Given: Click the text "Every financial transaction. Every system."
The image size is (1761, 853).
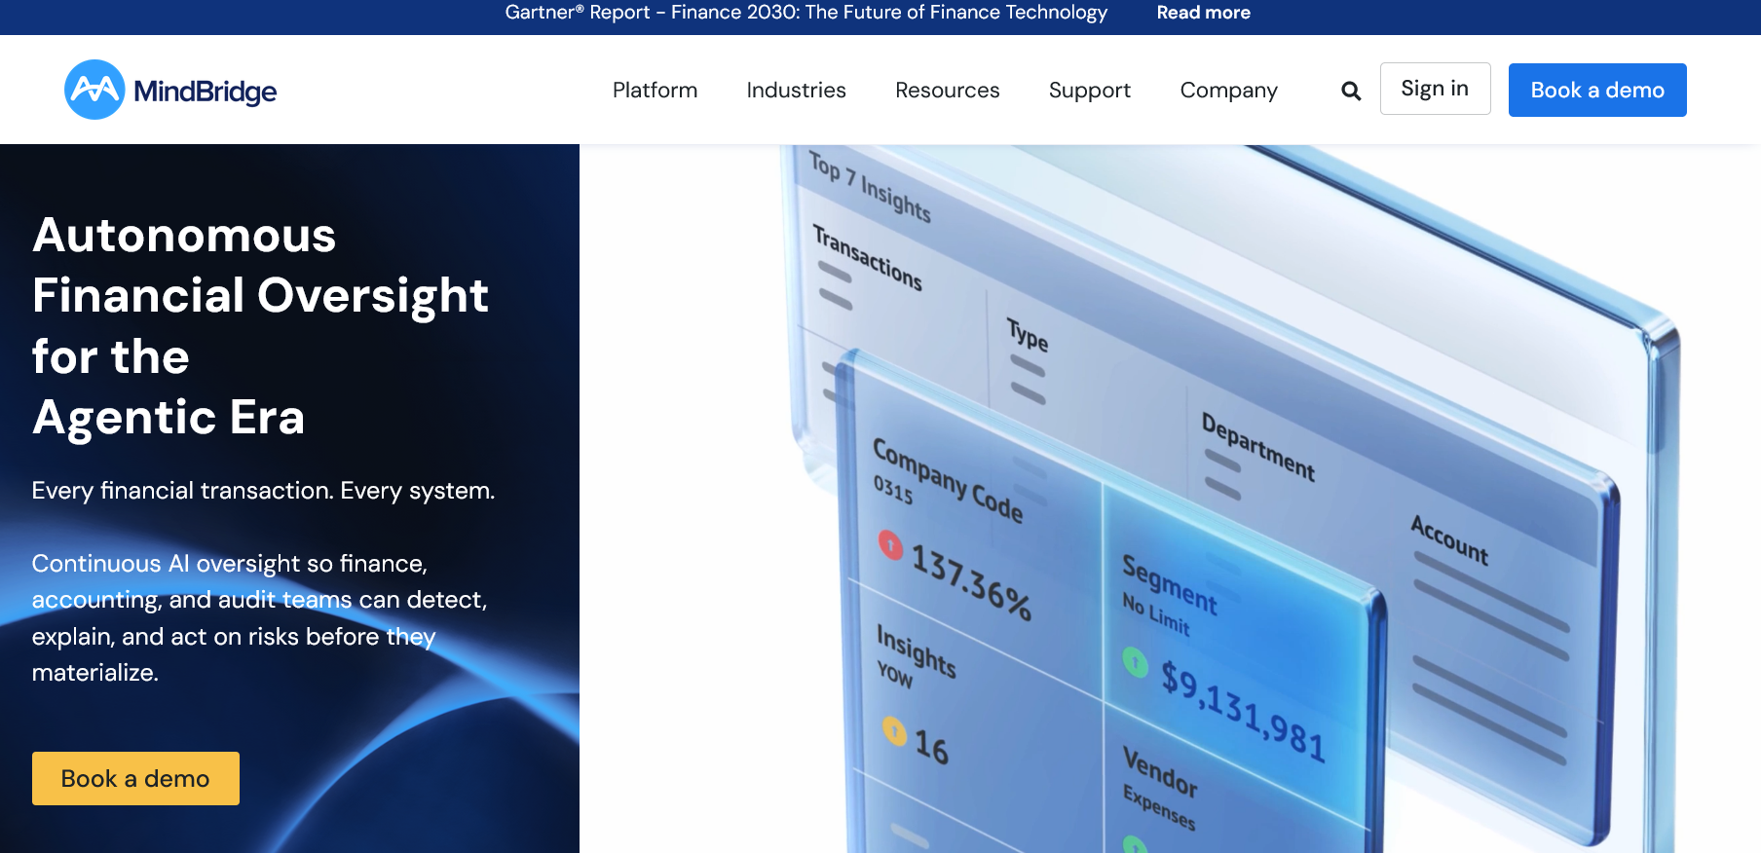Looking at the screenshot, I should click(263, 491).
